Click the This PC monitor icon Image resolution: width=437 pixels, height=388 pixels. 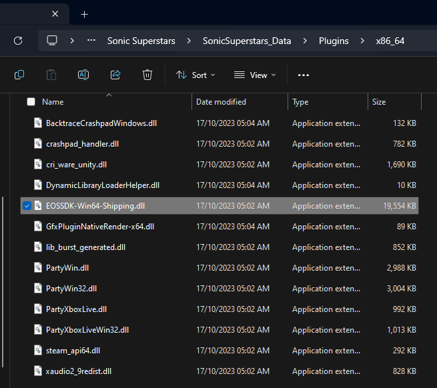[52, 41]
